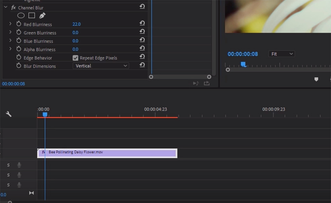Reset the Blur Dimensions parameter
331x203 pixels.
(142, 65)
